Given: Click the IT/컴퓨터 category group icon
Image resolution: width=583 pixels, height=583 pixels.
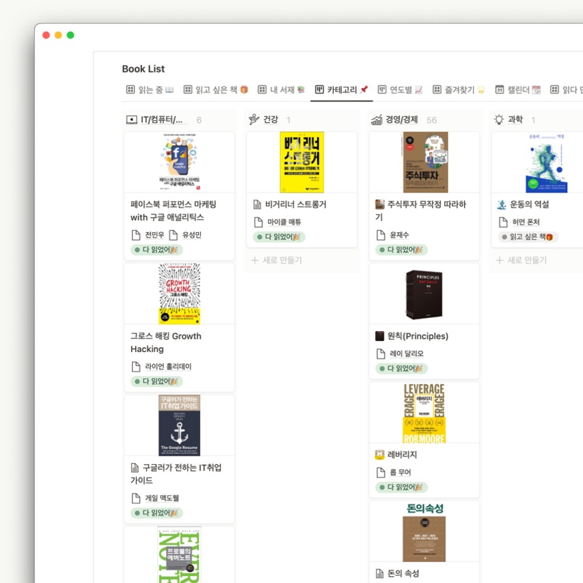Looking at the screenshot, I should point(132,120).
